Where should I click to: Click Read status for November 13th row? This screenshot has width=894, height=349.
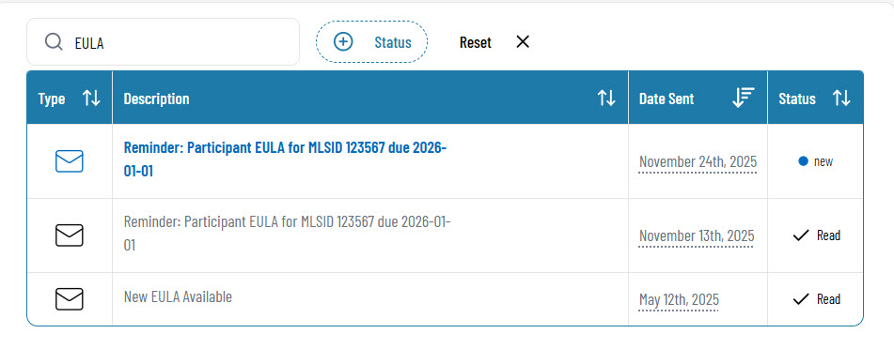click(x=817, y=235)
